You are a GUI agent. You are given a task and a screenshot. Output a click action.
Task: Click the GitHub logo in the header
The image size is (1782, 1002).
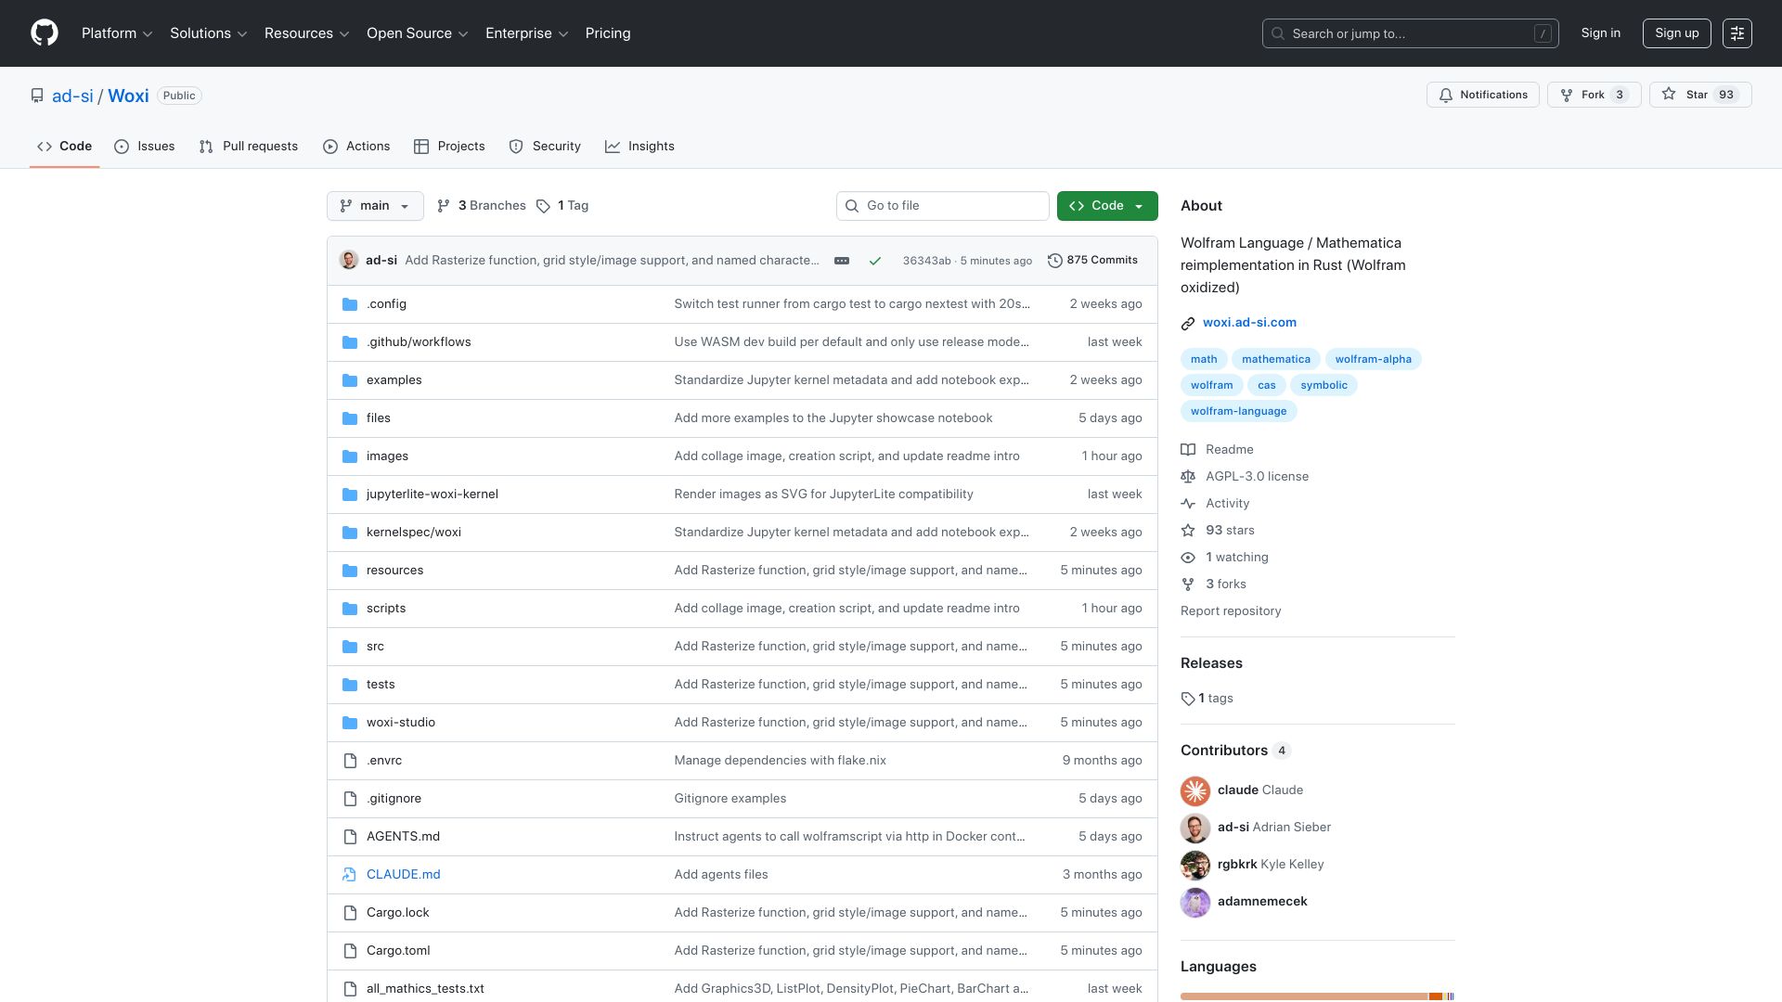coord(45,33)
